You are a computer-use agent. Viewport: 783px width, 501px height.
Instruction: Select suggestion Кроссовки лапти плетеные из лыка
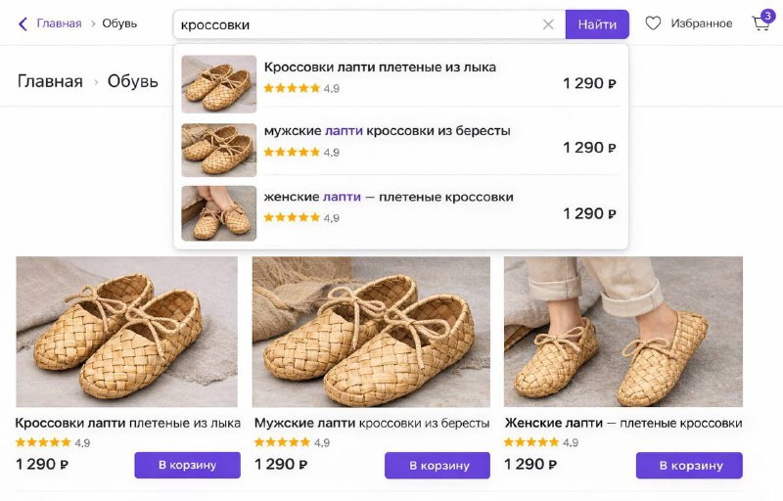(x=380, y=68)
